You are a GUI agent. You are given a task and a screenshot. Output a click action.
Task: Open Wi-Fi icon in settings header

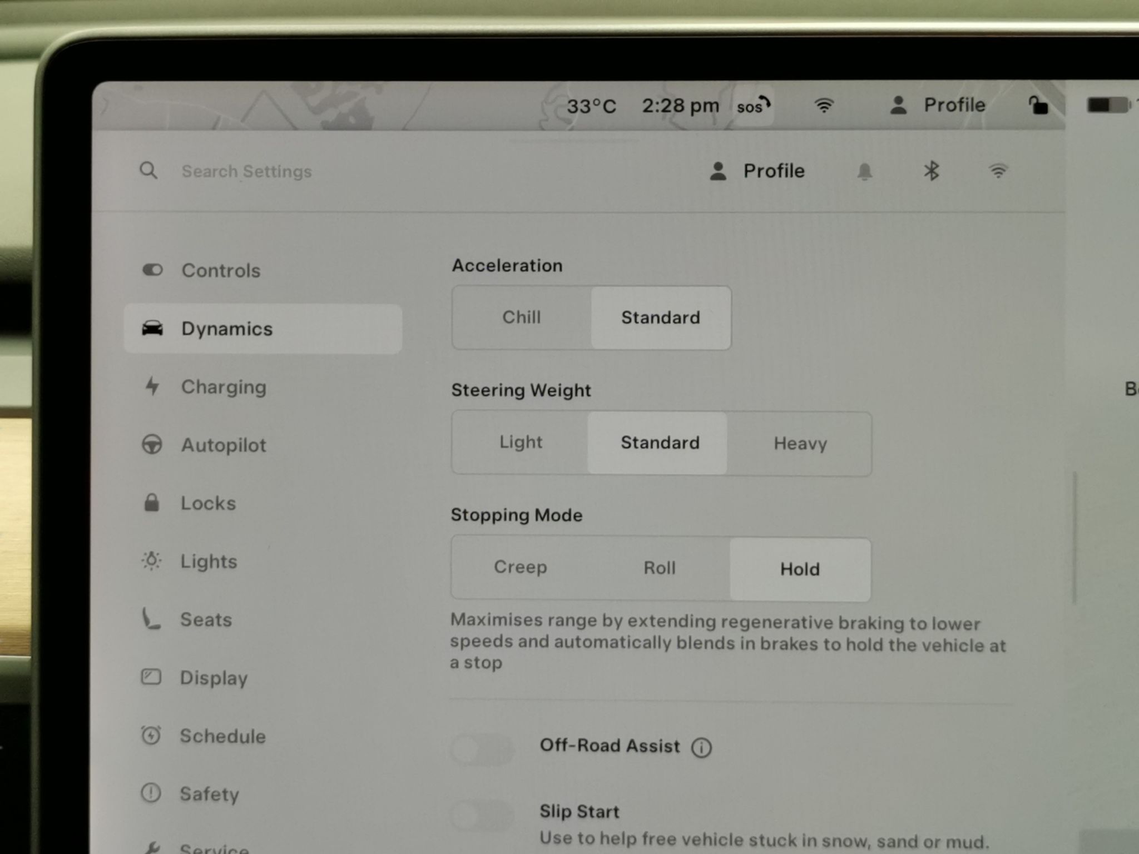pyautogui.click(x=998, y=171)
